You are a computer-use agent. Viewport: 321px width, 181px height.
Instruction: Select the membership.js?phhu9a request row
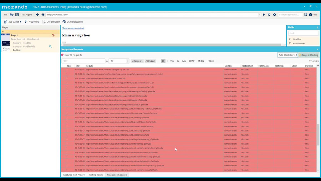[x=189, y=144]
